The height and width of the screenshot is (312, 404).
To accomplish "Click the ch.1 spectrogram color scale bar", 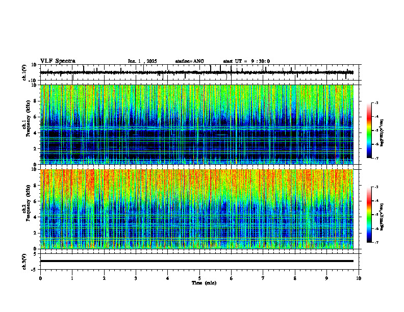I will [x=369, y=131].
